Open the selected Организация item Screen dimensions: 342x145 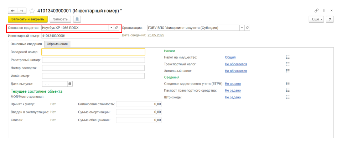pos(247,28)
